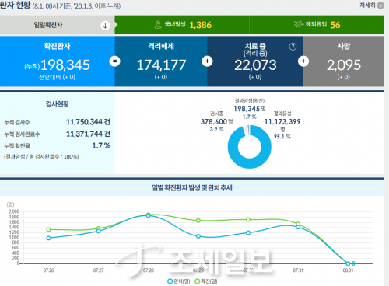Click the plus circle before 사망
Image resolution: width=389 pixels, height=286 pixels.
(303, 61)
